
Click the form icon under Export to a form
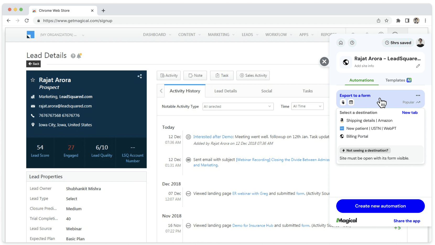(351, 102)
